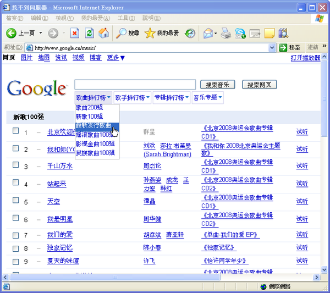Open the History clock icon

coord(190,33)
